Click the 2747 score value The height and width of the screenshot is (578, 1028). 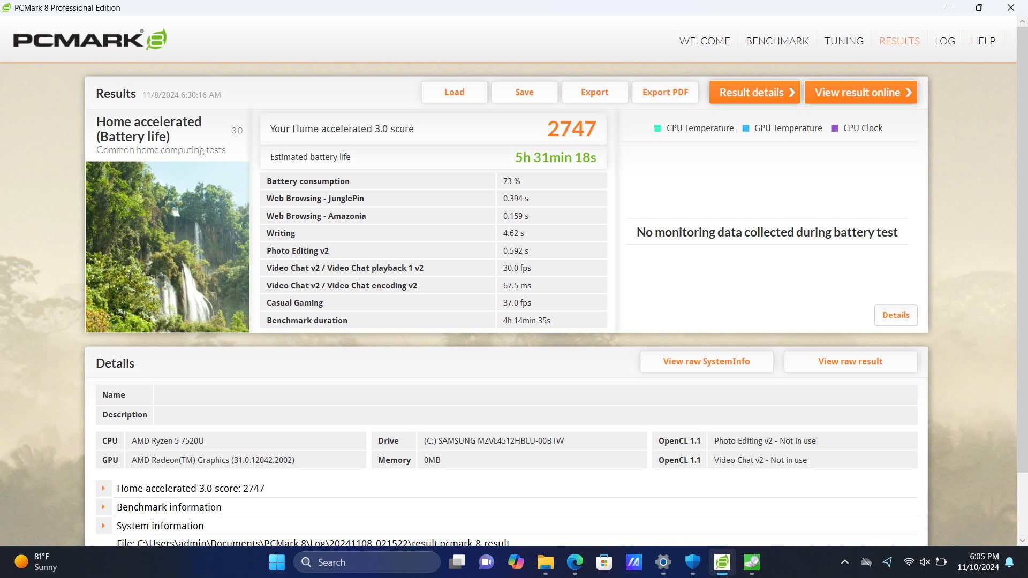571,128
